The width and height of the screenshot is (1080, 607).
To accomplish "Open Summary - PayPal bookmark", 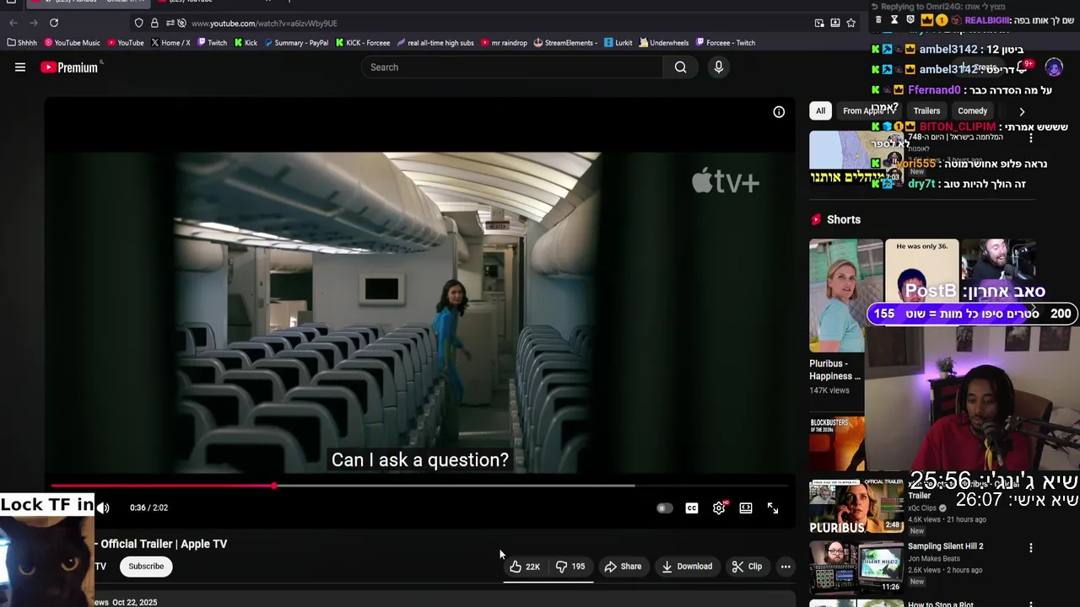I will [x=296, y=43].
